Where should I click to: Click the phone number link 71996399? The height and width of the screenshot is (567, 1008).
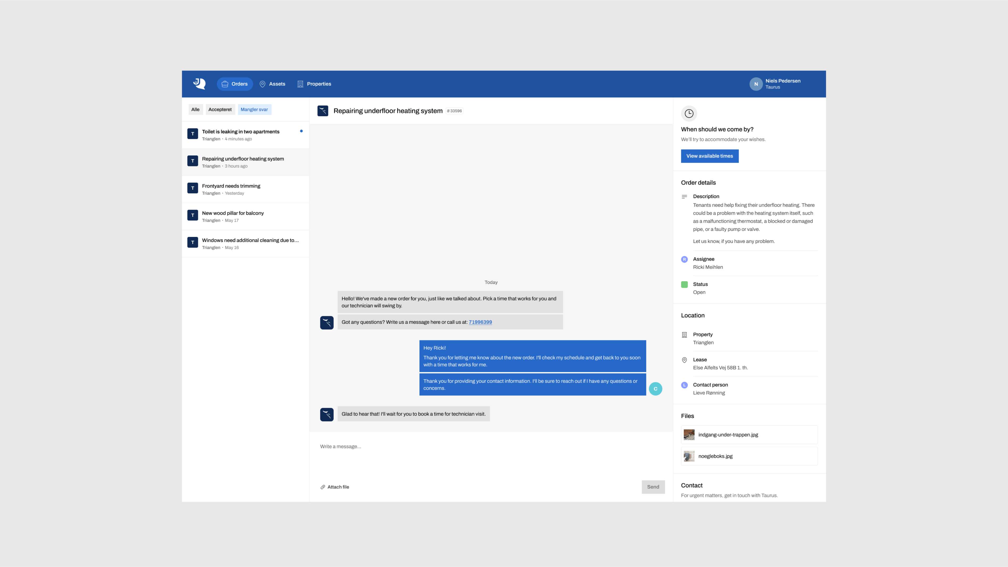480,322
